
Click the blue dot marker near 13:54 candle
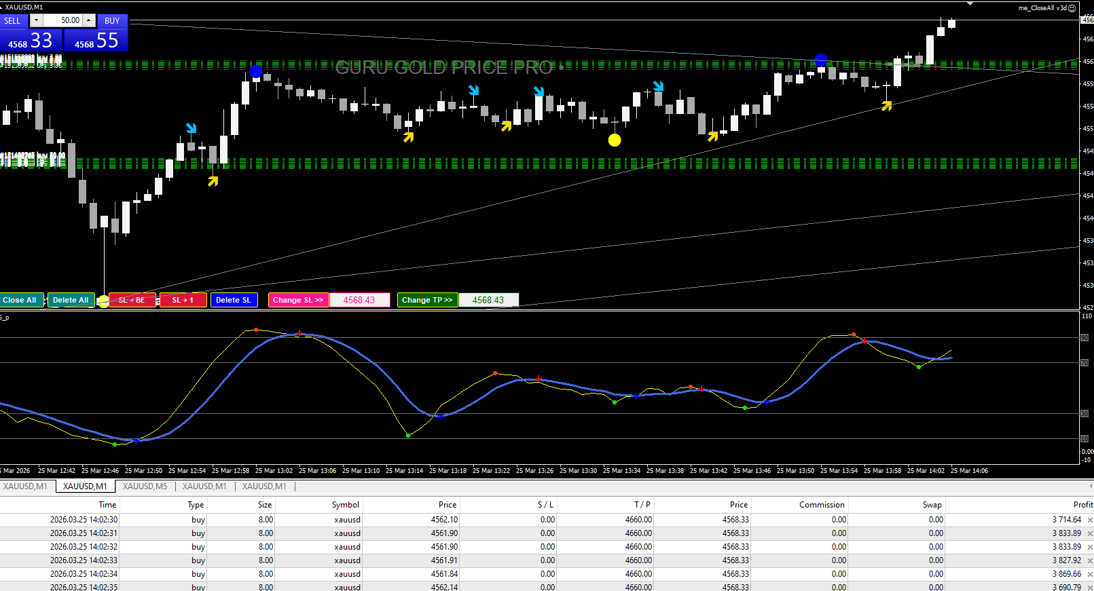coord(820,60)
